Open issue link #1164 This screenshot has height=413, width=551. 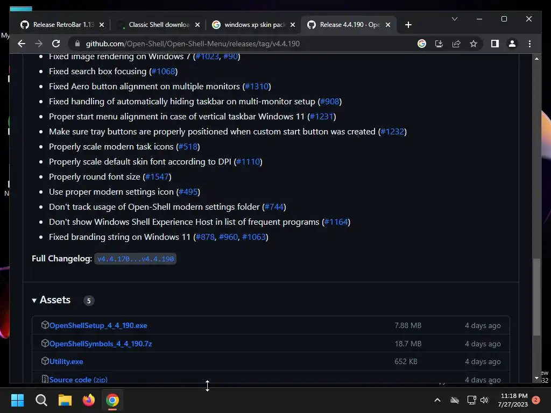(x=336, y=222)
